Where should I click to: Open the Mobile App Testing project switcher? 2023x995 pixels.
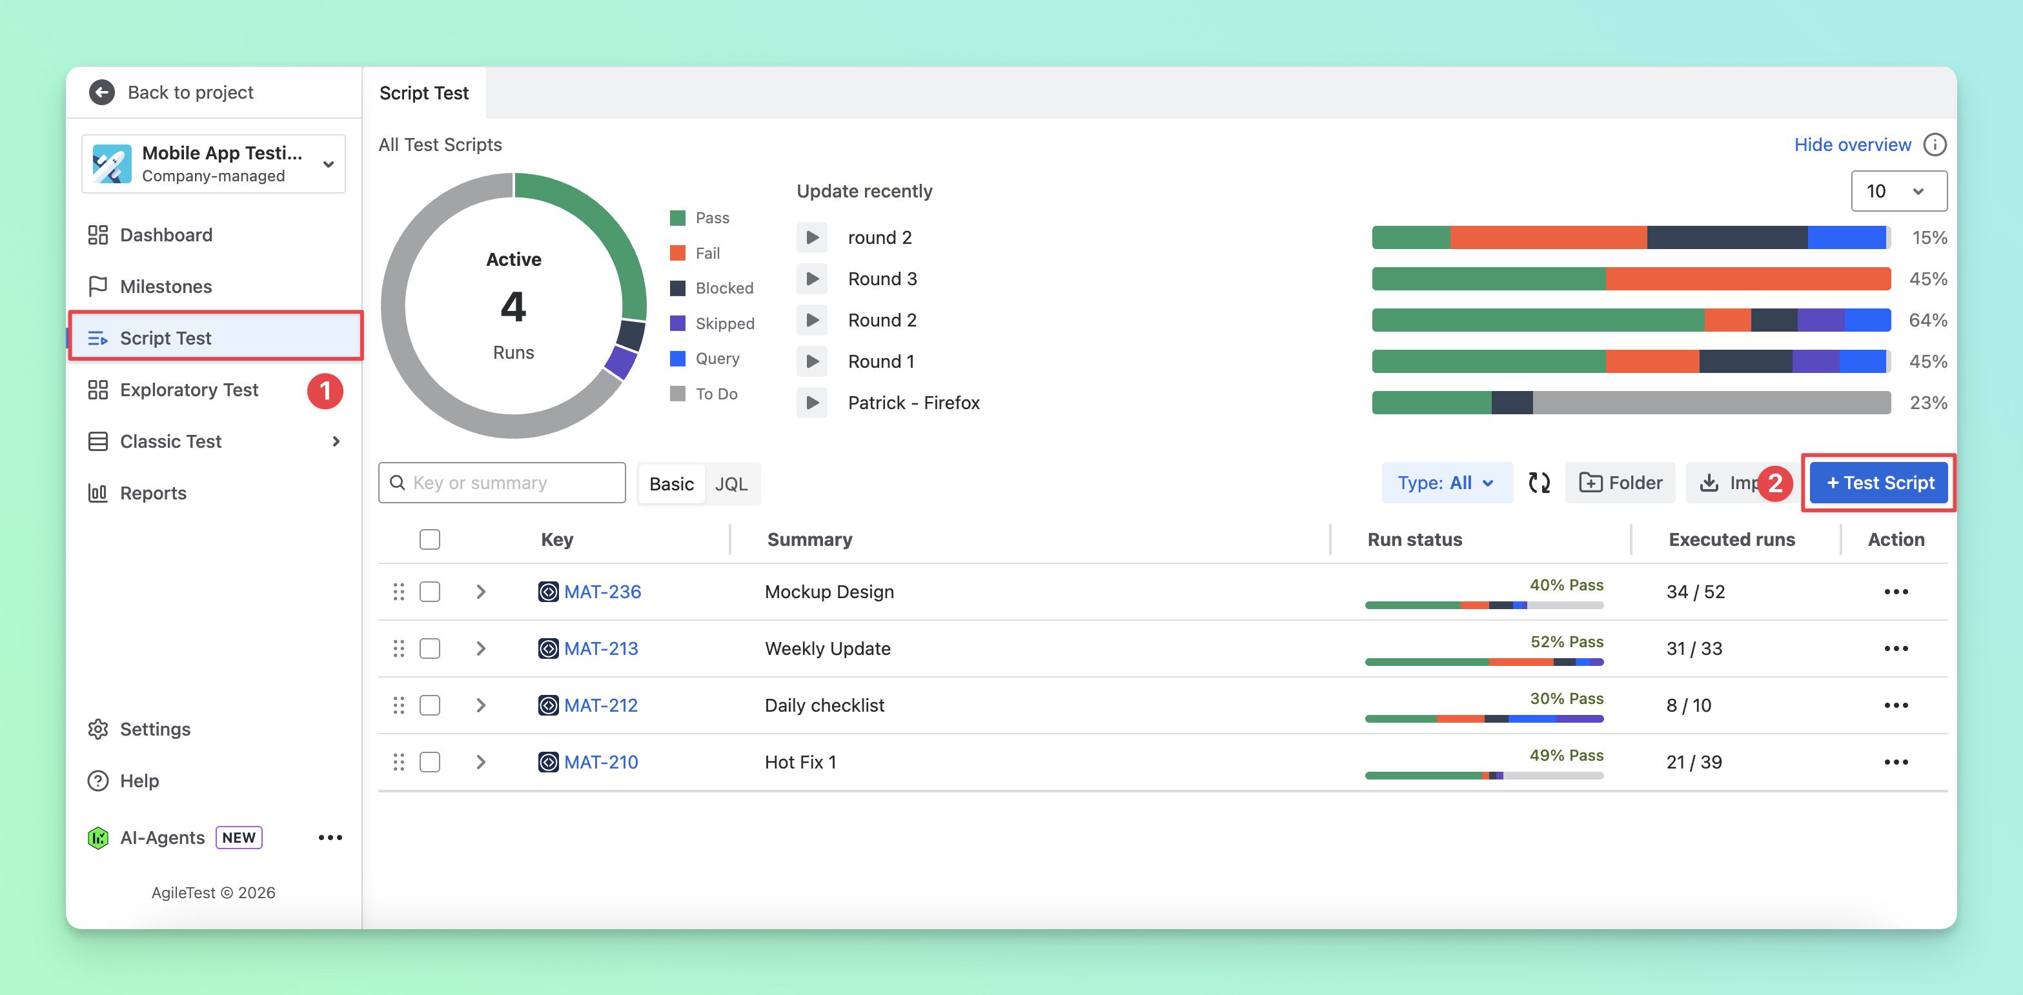coord(214,163)
